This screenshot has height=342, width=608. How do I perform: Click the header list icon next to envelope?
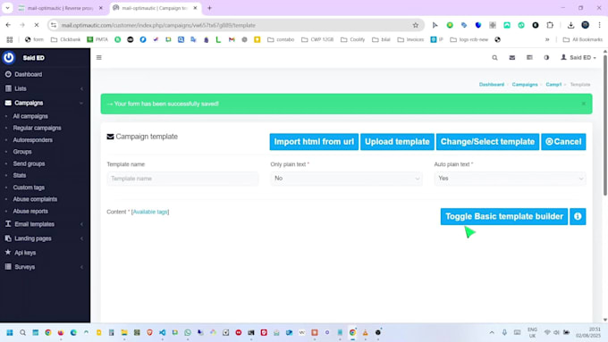(x=529, y=58)
